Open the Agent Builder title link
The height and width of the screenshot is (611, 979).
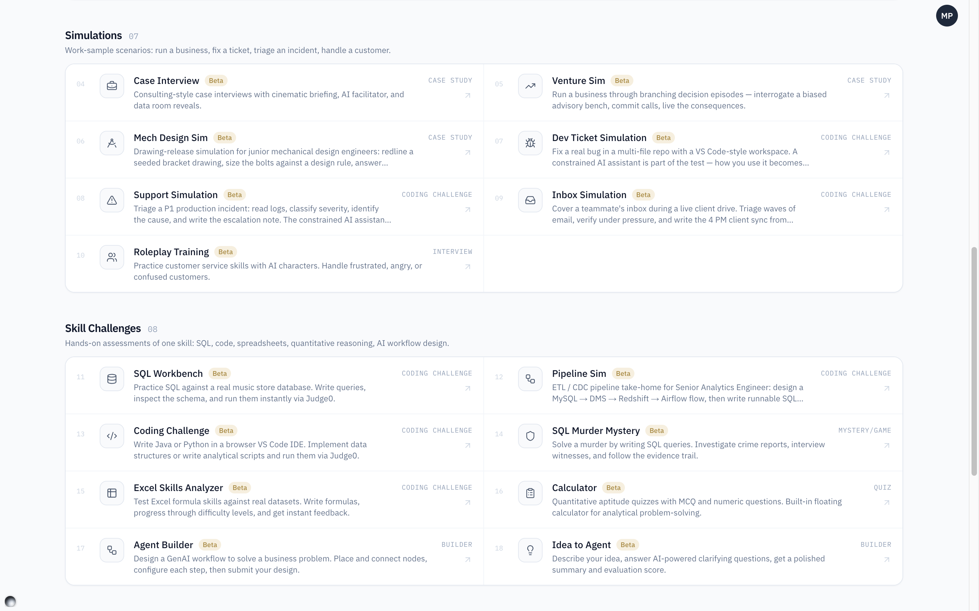point(163,545)
